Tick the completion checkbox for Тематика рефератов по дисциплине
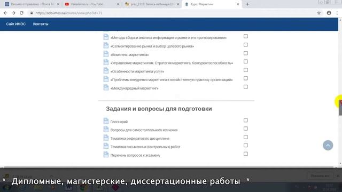This screenshot has height=192, width=342. point(246,137)
